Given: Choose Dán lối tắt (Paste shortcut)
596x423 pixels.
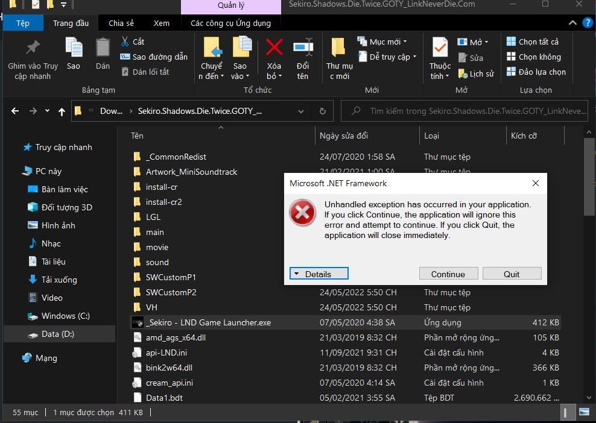Looking at the screenshot, I should pos(145,72).
